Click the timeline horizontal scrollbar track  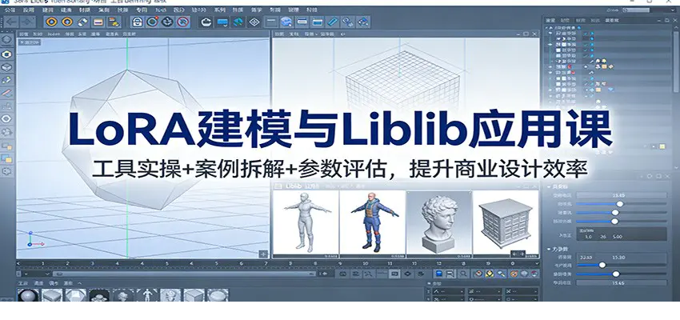click(184, 274)
